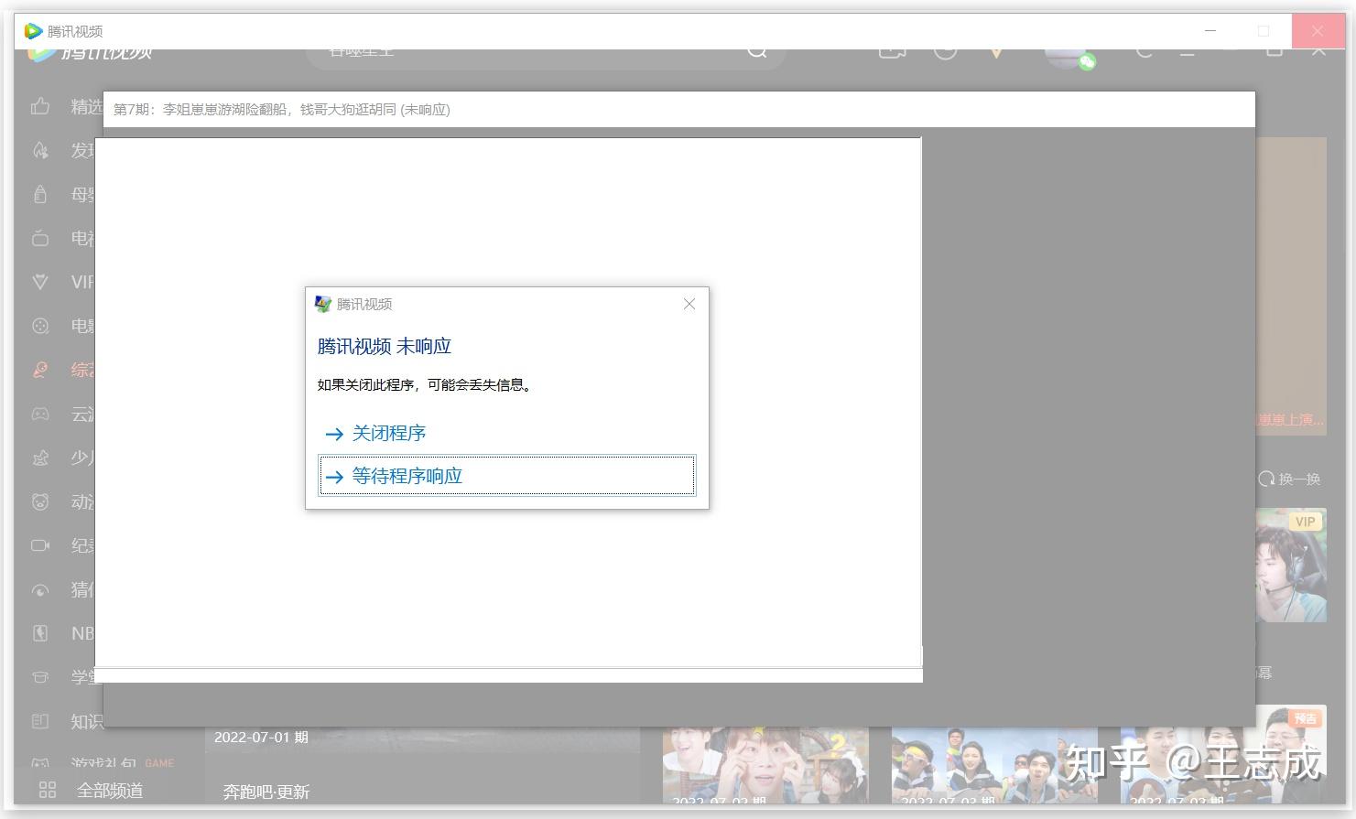Select the 少儿 kids icon in sidebar
The width and height of the screenshot is (1356, 819).
[40, 458]
